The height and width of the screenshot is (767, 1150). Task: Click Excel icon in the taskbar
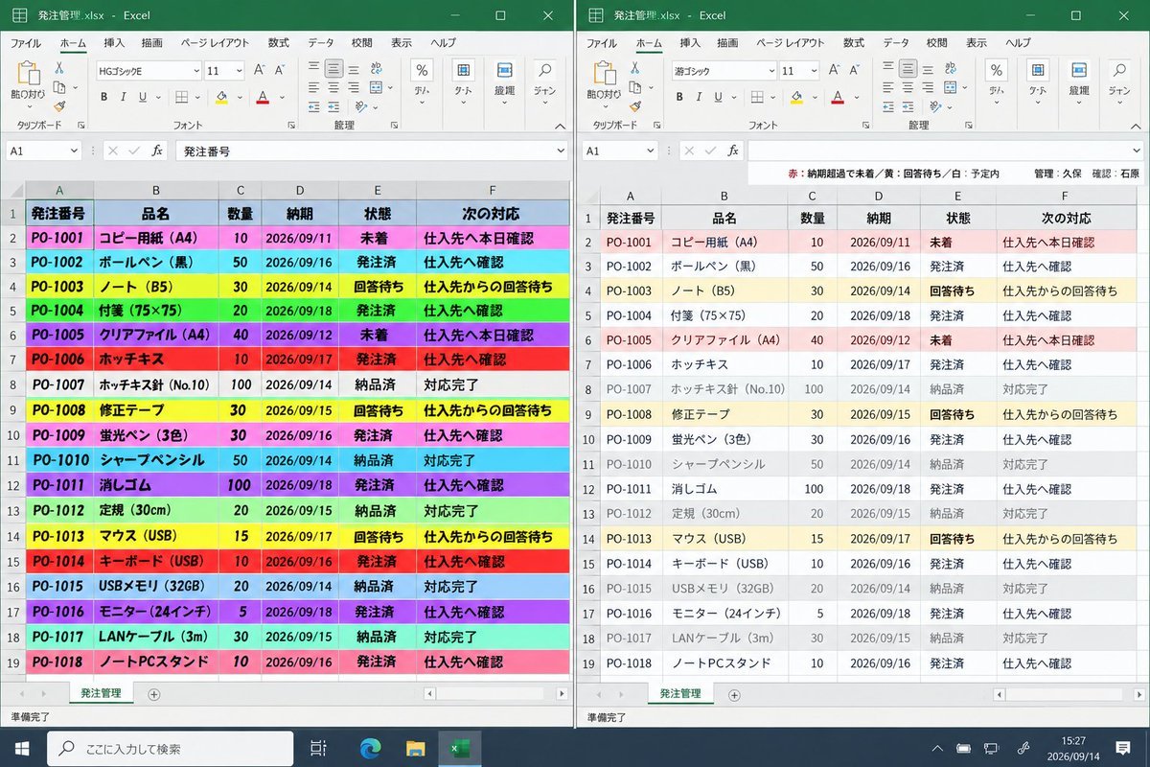[459, 748]
